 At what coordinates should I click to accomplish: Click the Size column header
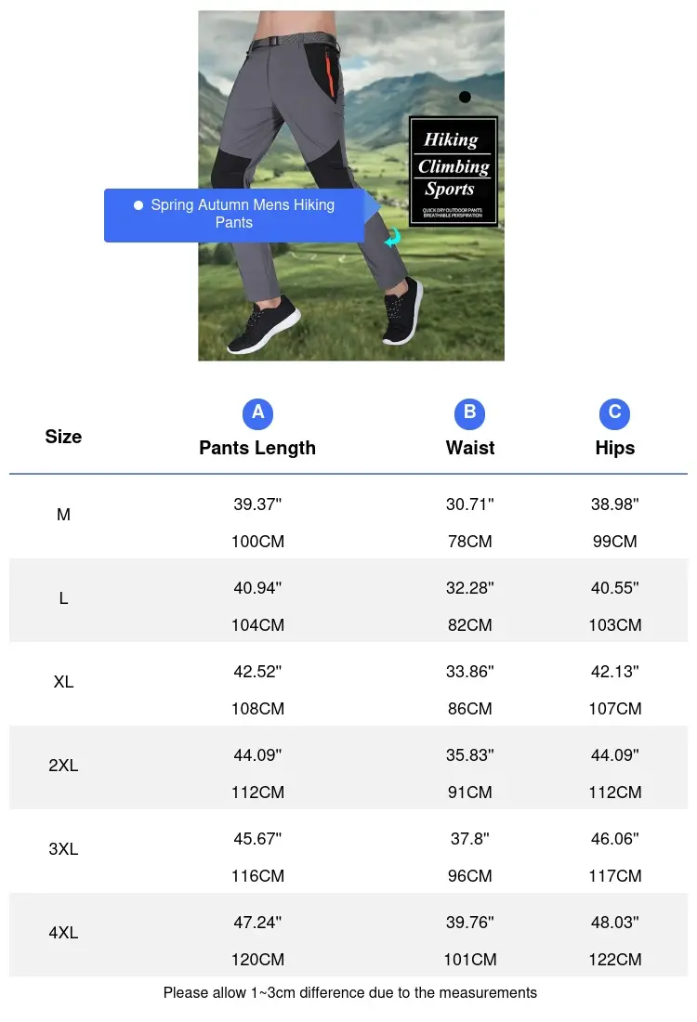(63, 437)
